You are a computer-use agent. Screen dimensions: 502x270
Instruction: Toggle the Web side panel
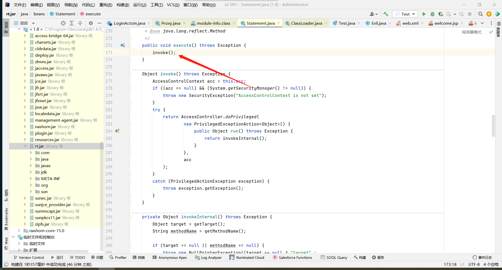tap(6, 244)
